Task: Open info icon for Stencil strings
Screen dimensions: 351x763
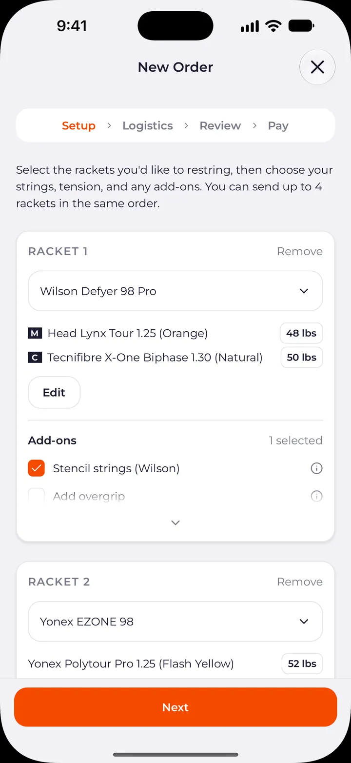Action: 316,468
